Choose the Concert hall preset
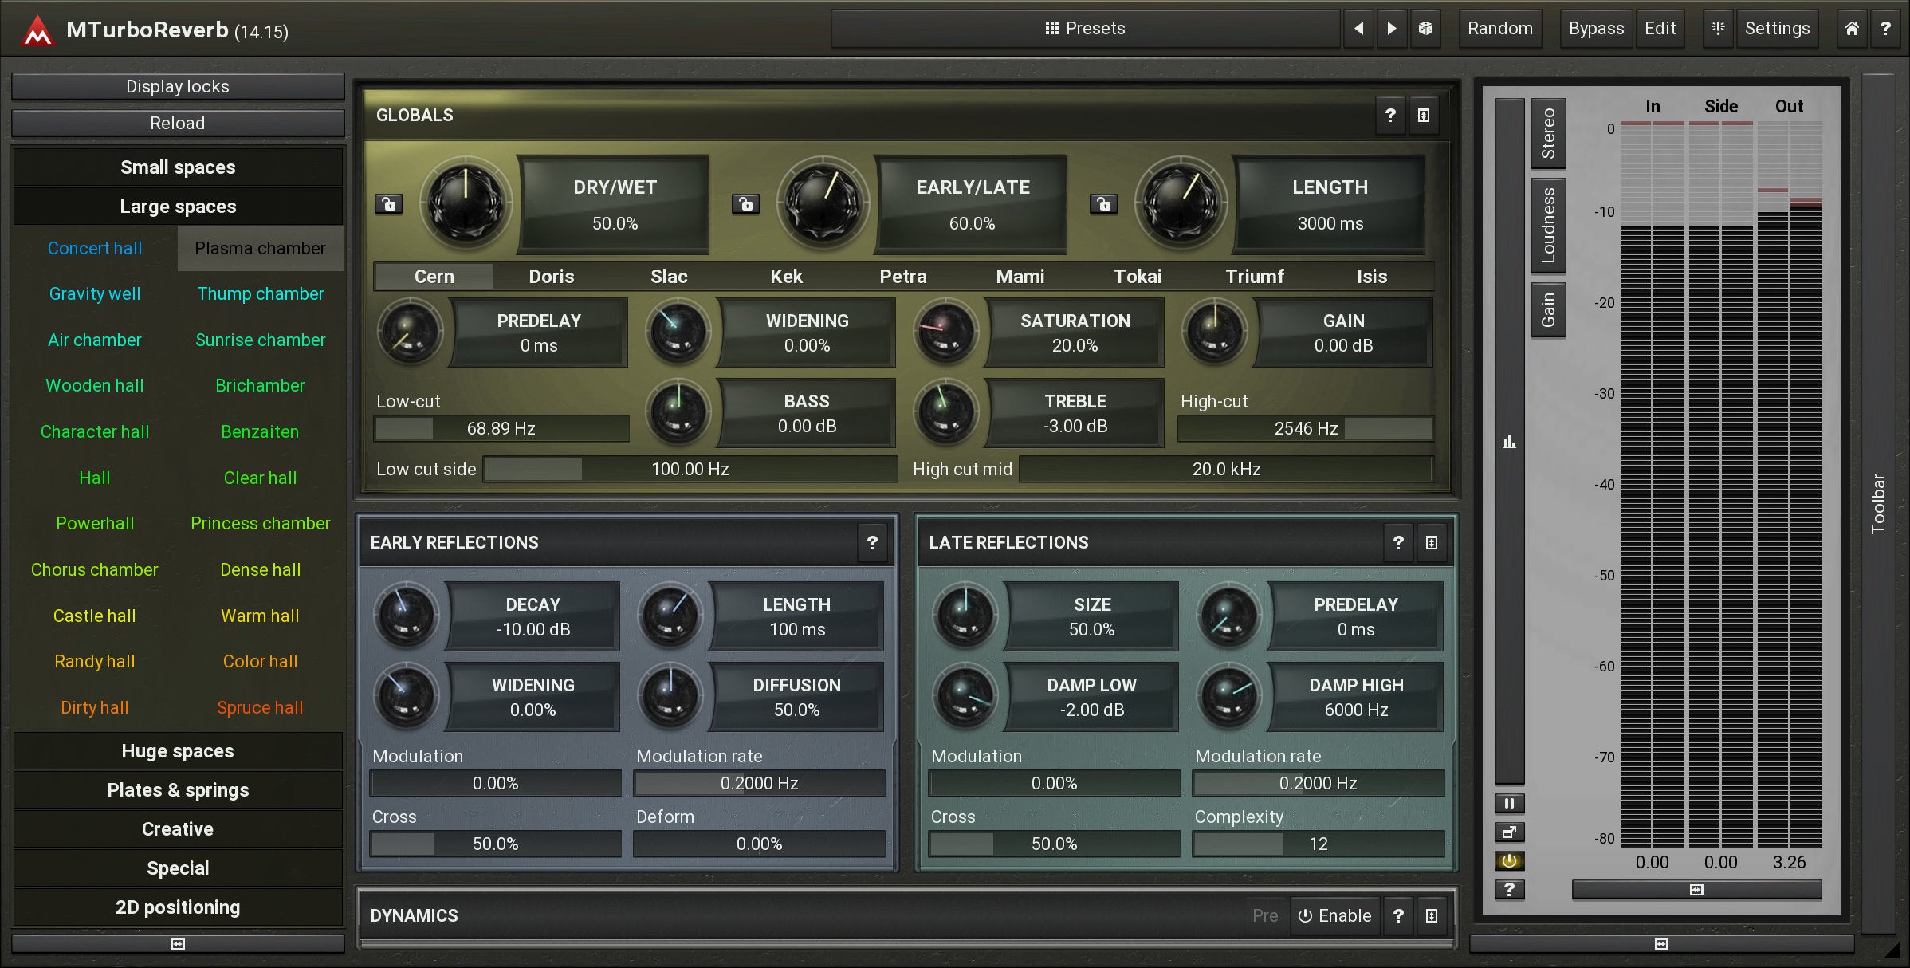 coord(95,249)
